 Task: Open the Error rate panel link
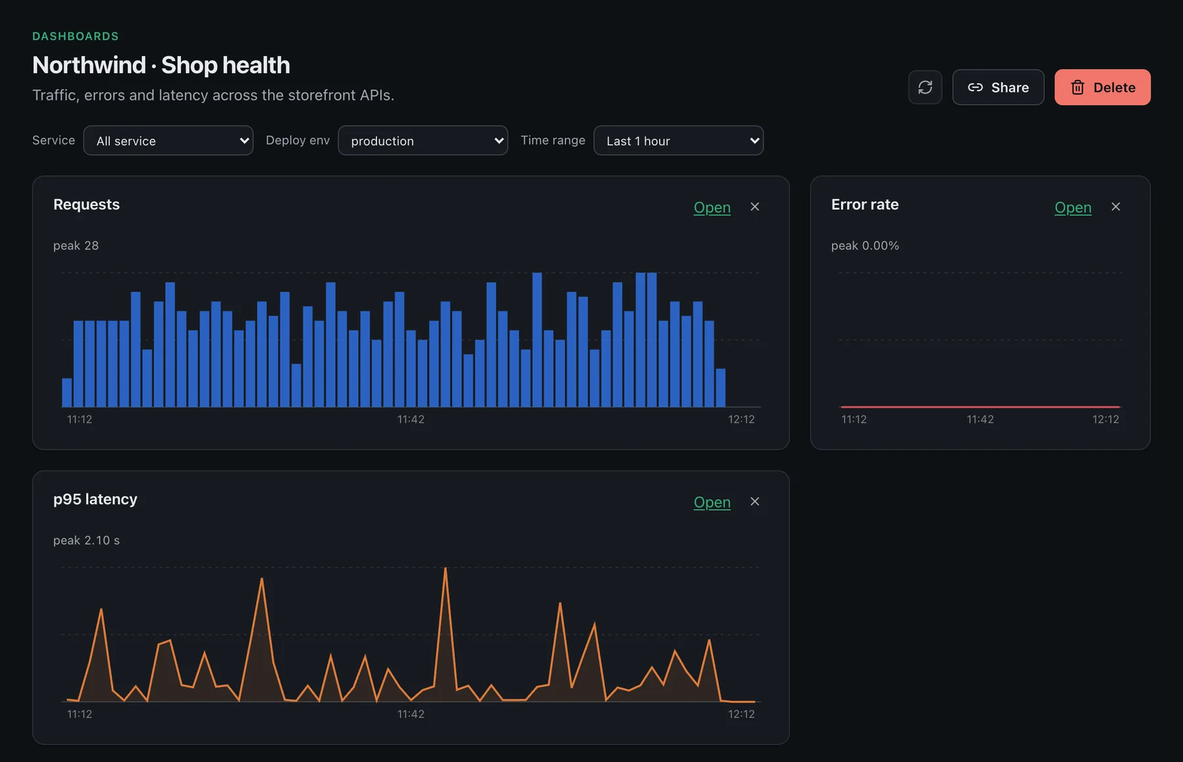(1073, 208)
